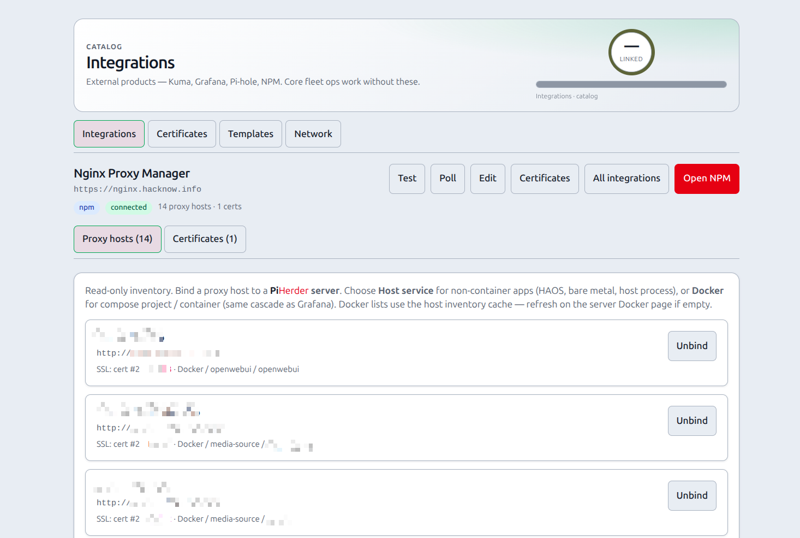Click the CATALOG label above Integrations title

[x=104, y=47]
